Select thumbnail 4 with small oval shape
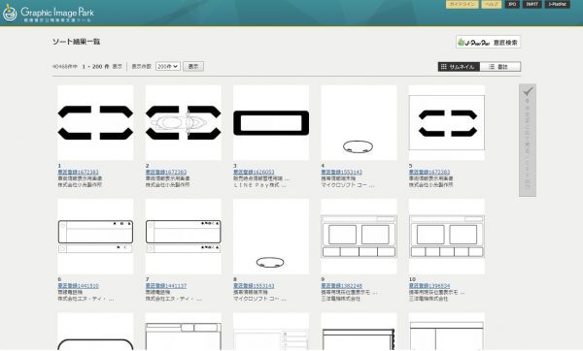 [359, 123]
